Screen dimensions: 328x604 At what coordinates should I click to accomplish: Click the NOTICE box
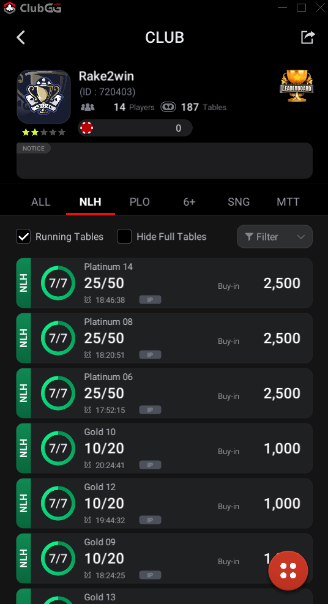165,160
